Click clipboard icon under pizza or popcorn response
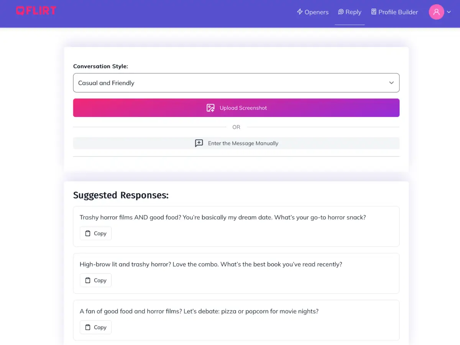The height and width of the screenshot is (345, 460). tap(88, 327)
